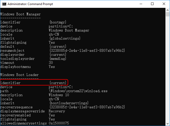
Task: Click the Command Prompt system menu icon
Action: (x=4, y=4)
